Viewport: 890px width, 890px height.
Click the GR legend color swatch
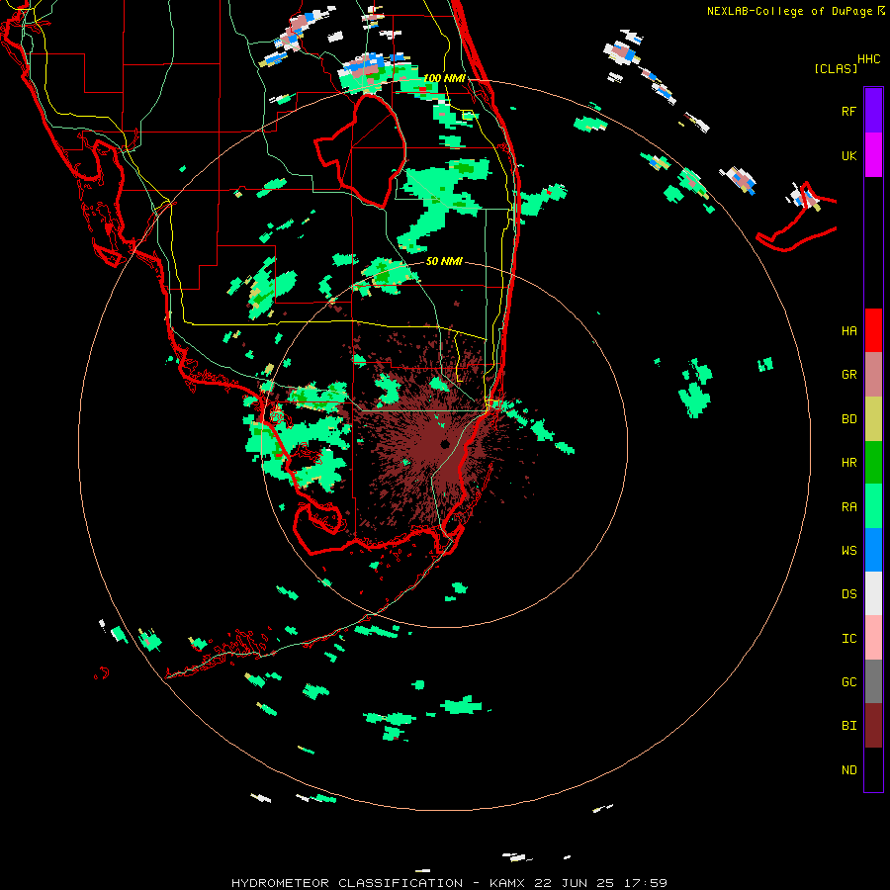(x=873, y=374)
